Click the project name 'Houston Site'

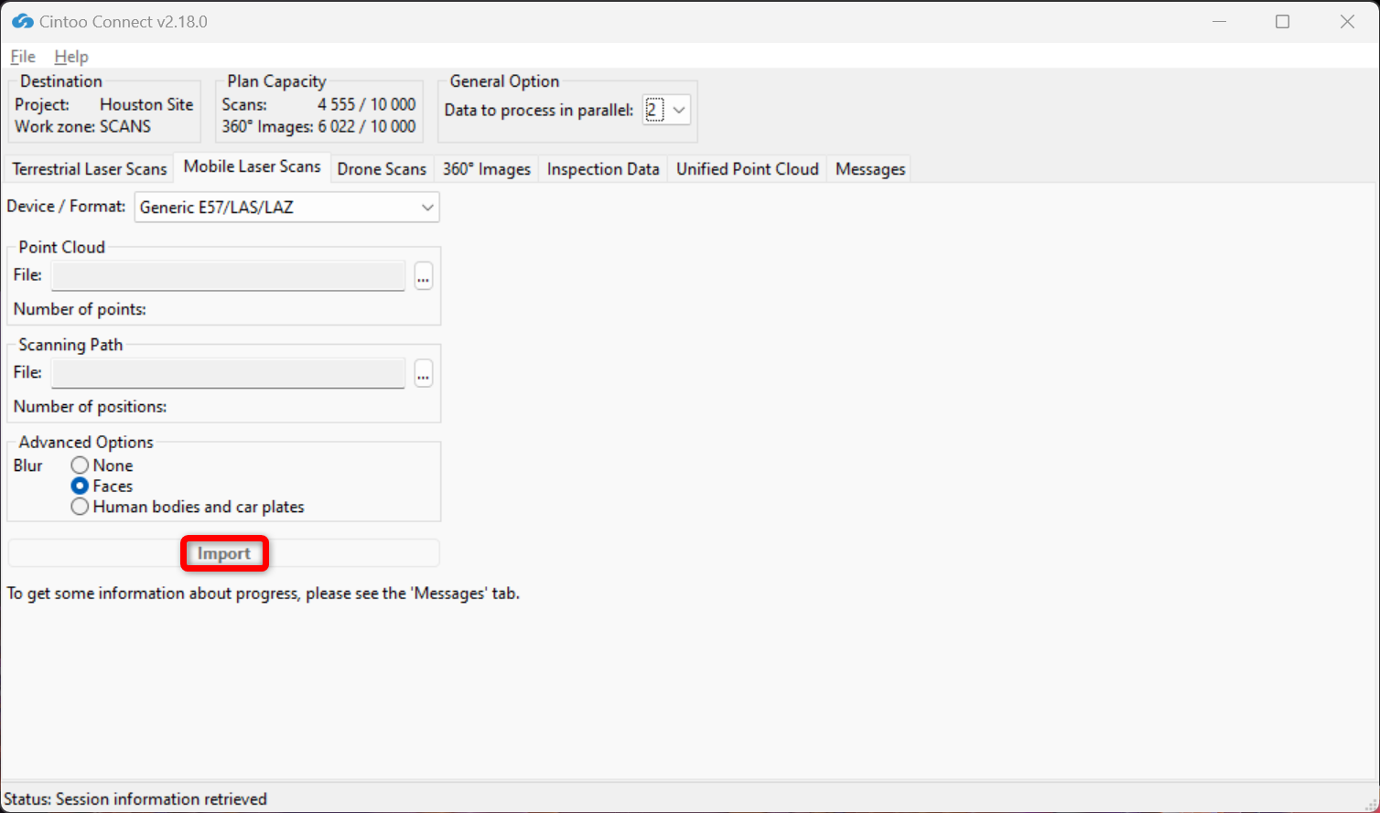point(146,104)
